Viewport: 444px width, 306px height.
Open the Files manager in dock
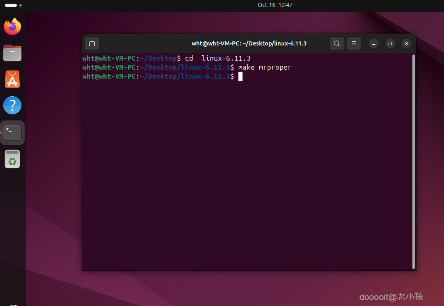tap(12, 53)
